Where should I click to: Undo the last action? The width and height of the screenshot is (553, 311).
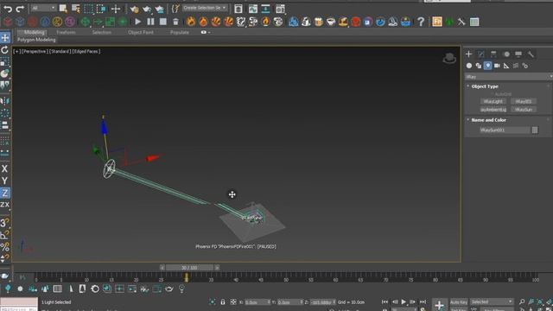8,9
